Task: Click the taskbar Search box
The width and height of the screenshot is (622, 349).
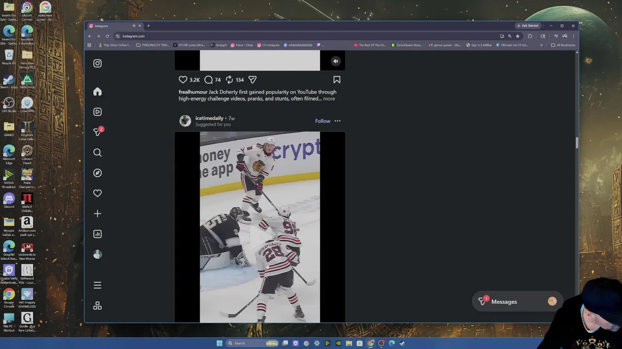Action: click(x=253, y=343)
